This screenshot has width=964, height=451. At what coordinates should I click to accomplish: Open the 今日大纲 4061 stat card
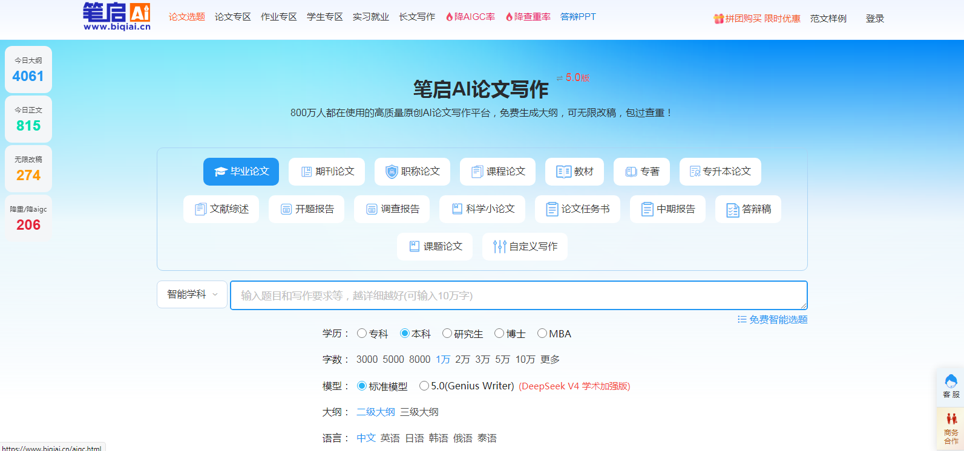click(x=28, y=70)
